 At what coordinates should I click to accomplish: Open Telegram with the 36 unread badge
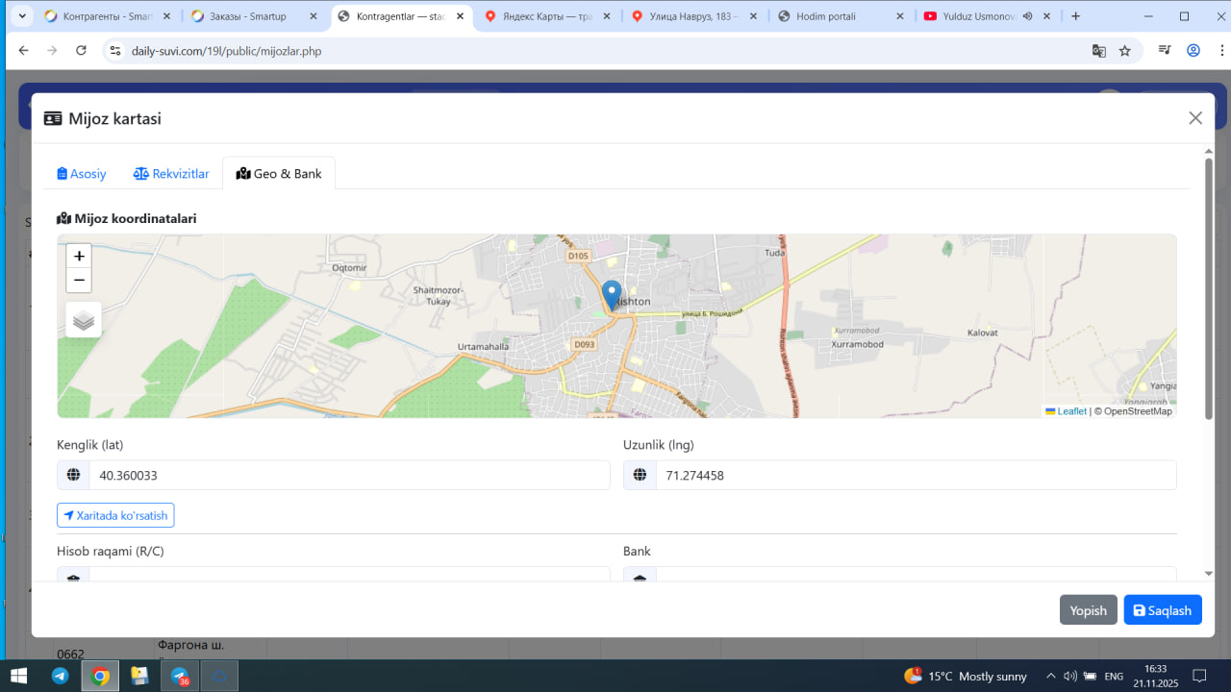point(180,676)
